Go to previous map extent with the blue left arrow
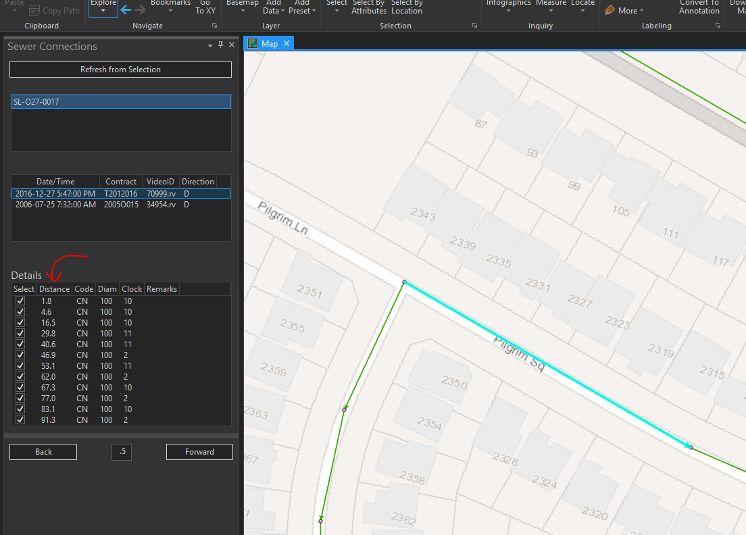Image resolution: width=746 pixels, height=535 pixels. point(126,9)
